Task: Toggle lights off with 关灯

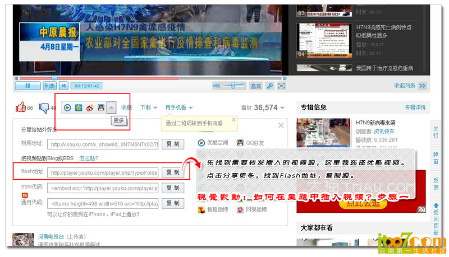Action: click(x=436, y=132)
